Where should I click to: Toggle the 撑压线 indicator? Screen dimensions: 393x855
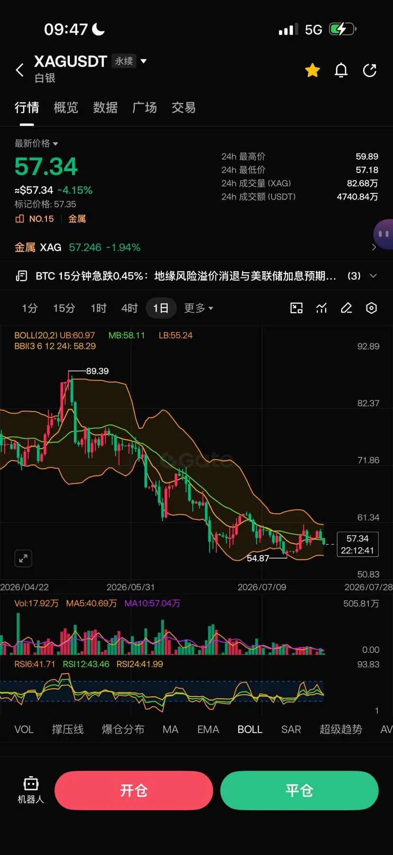point(68,730)
